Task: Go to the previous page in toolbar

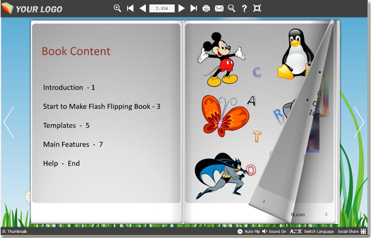Action: (x=143, y=8)
